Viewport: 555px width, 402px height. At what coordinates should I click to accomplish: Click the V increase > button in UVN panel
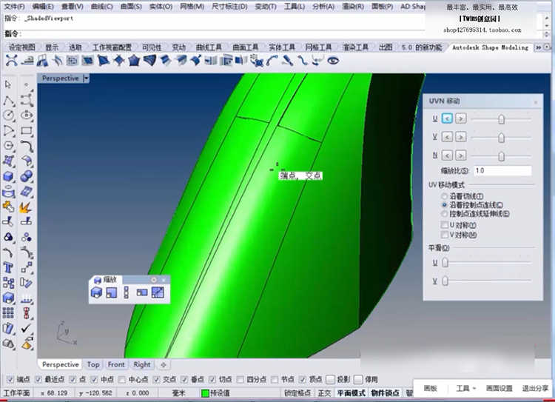point(460,137)
